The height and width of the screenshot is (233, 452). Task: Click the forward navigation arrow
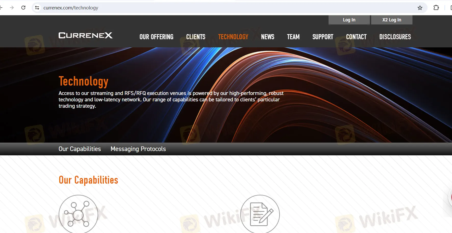click(x=12, y=8)
